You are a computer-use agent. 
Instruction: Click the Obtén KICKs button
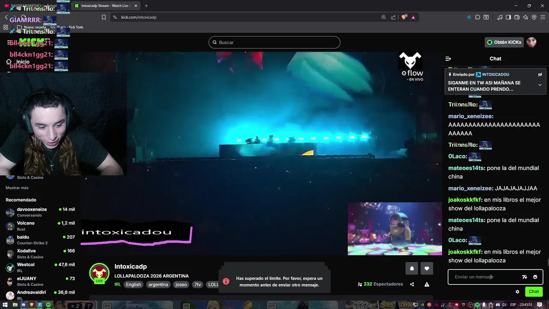click(504, 42)
